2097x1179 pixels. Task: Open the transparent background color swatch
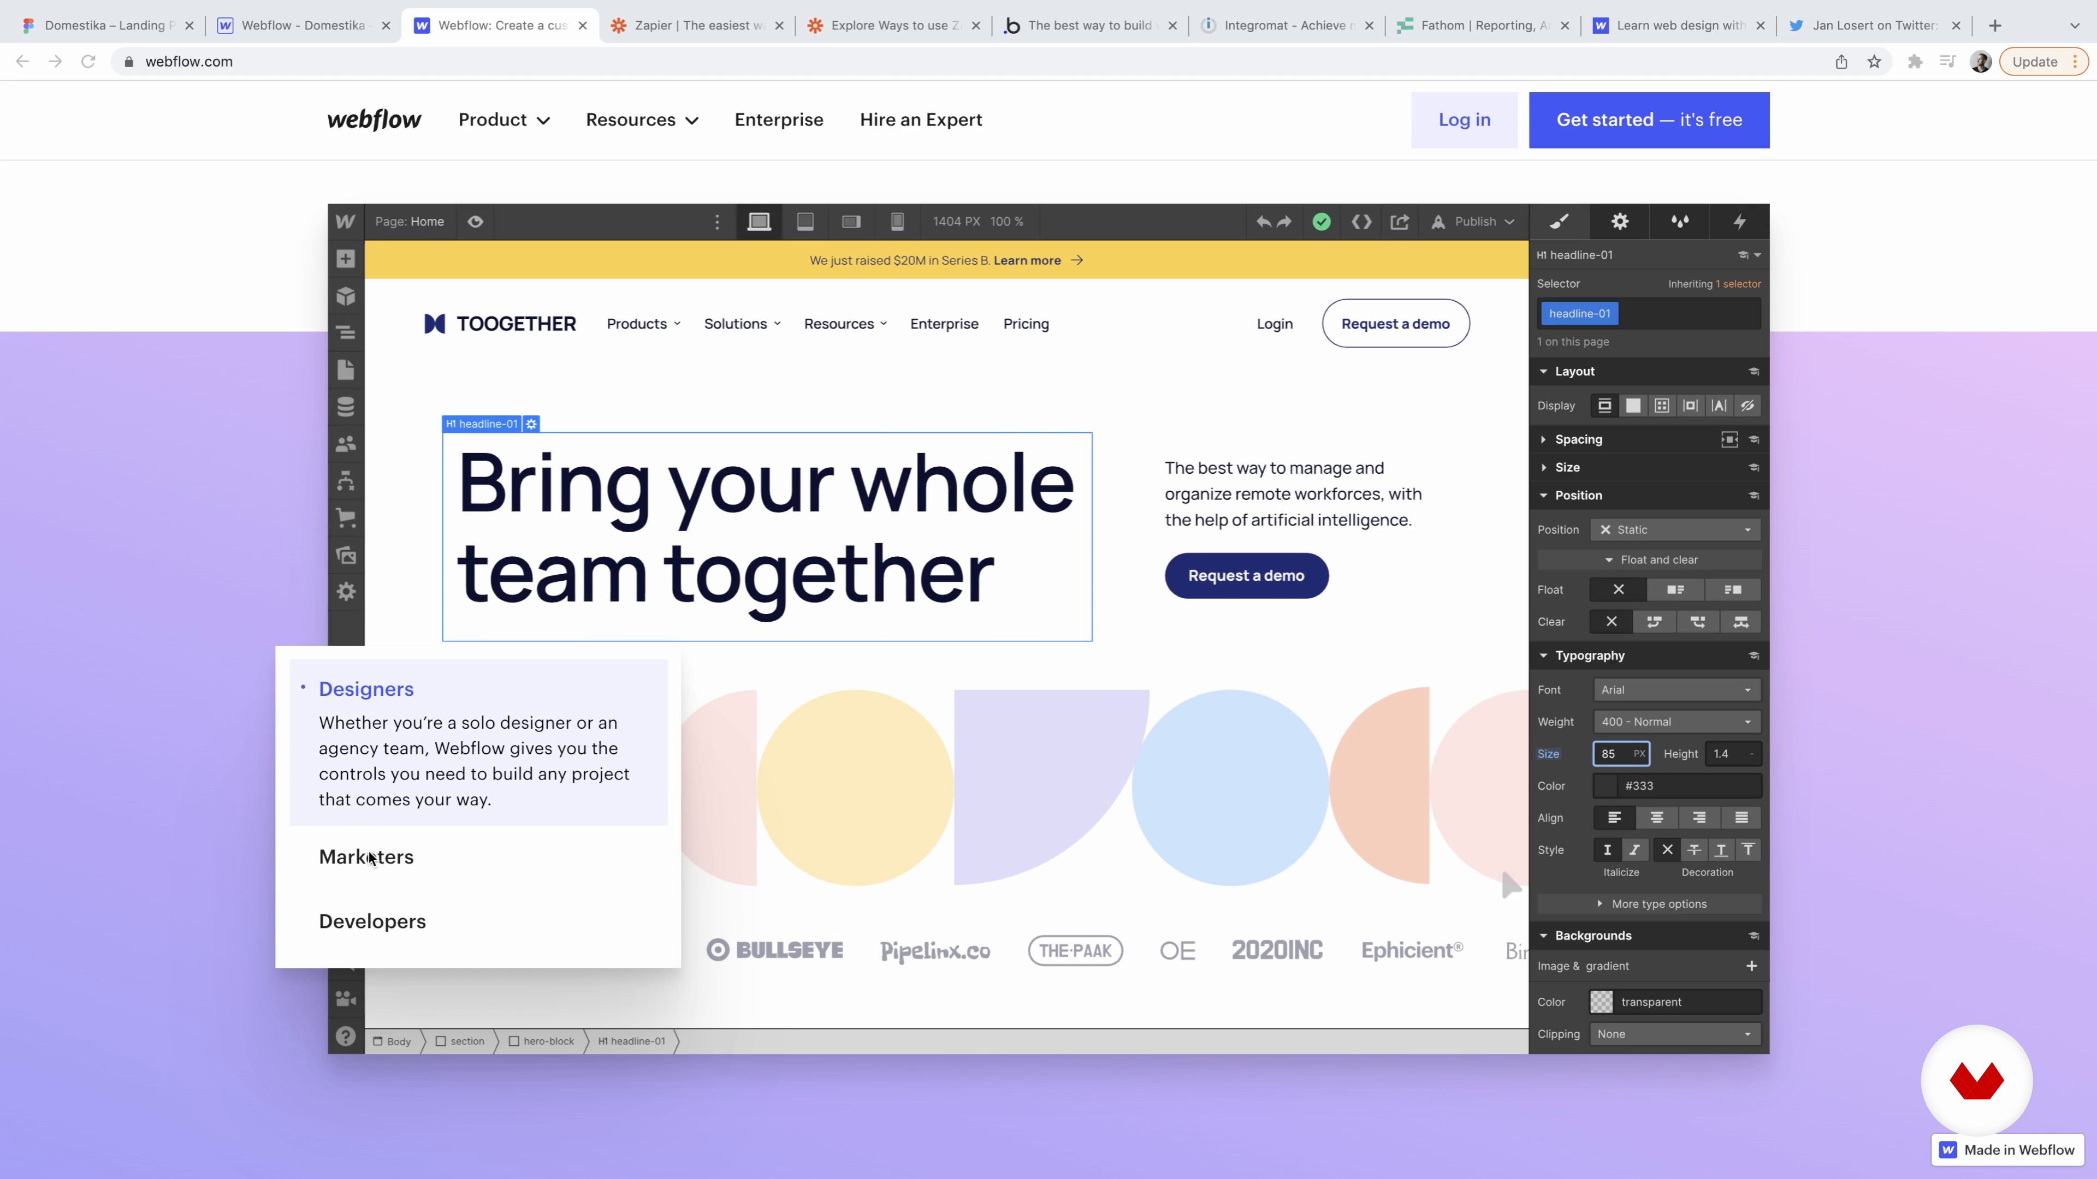1601,1002
